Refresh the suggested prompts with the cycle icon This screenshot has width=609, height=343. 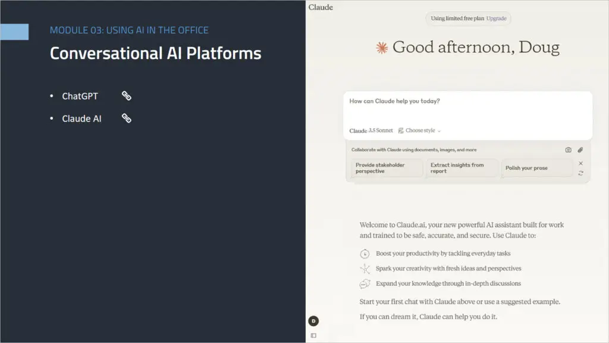tap(581, 173)
